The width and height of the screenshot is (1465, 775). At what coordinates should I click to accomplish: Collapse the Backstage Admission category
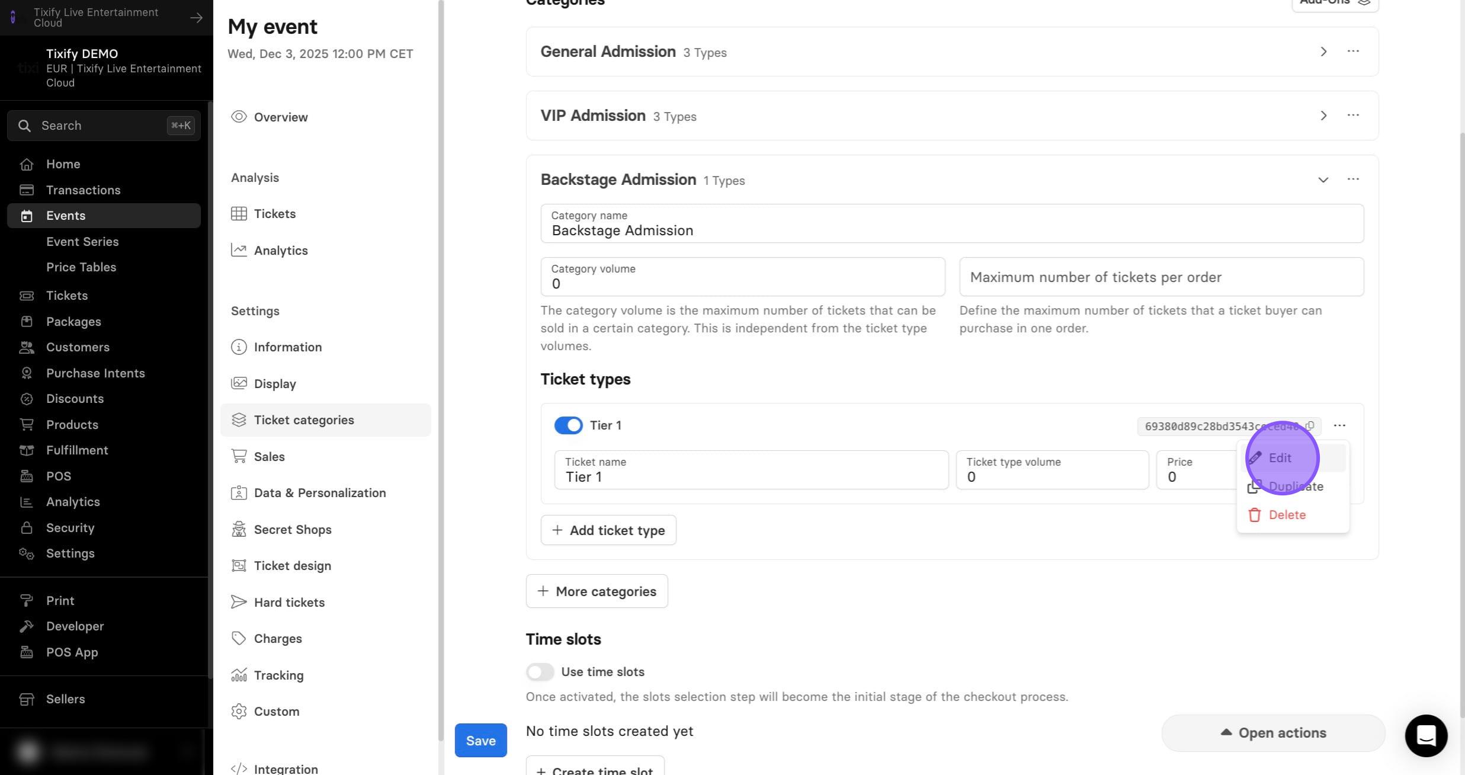coord(1323,180)
